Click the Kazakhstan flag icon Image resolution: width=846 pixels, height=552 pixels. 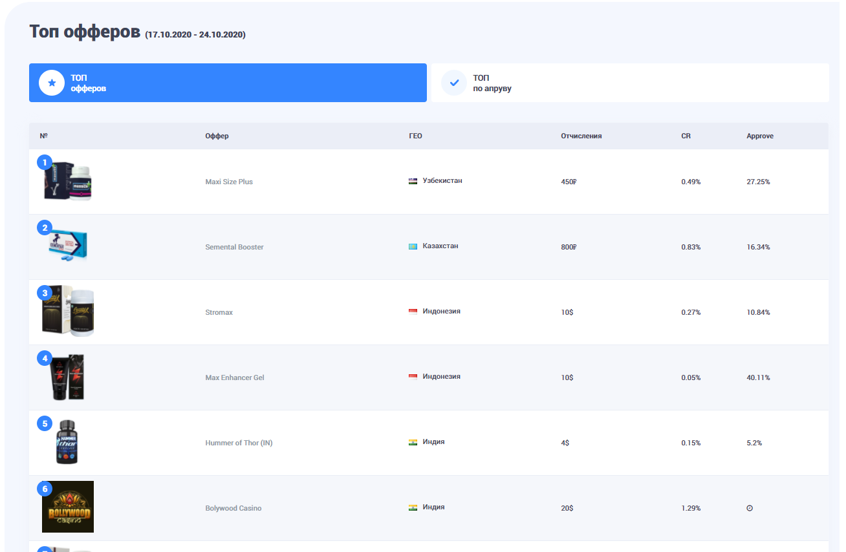point(413,246)
